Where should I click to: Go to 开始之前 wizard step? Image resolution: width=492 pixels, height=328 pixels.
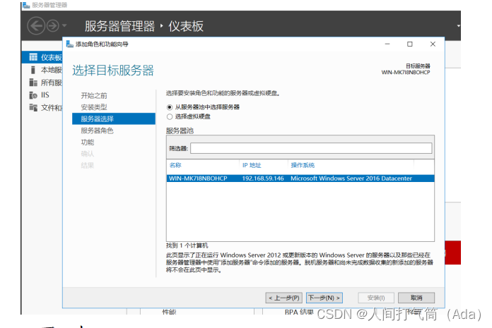pos(94,95)
